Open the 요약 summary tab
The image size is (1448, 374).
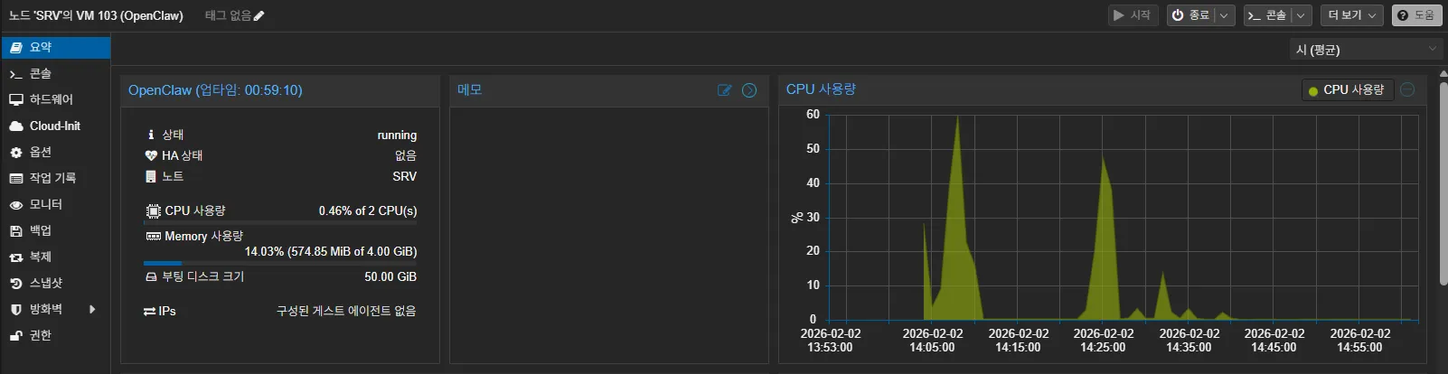point(55,47)
